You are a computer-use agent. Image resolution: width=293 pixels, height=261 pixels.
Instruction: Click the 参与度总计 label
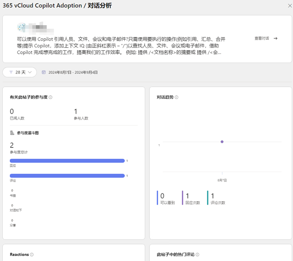pos(19,152)
